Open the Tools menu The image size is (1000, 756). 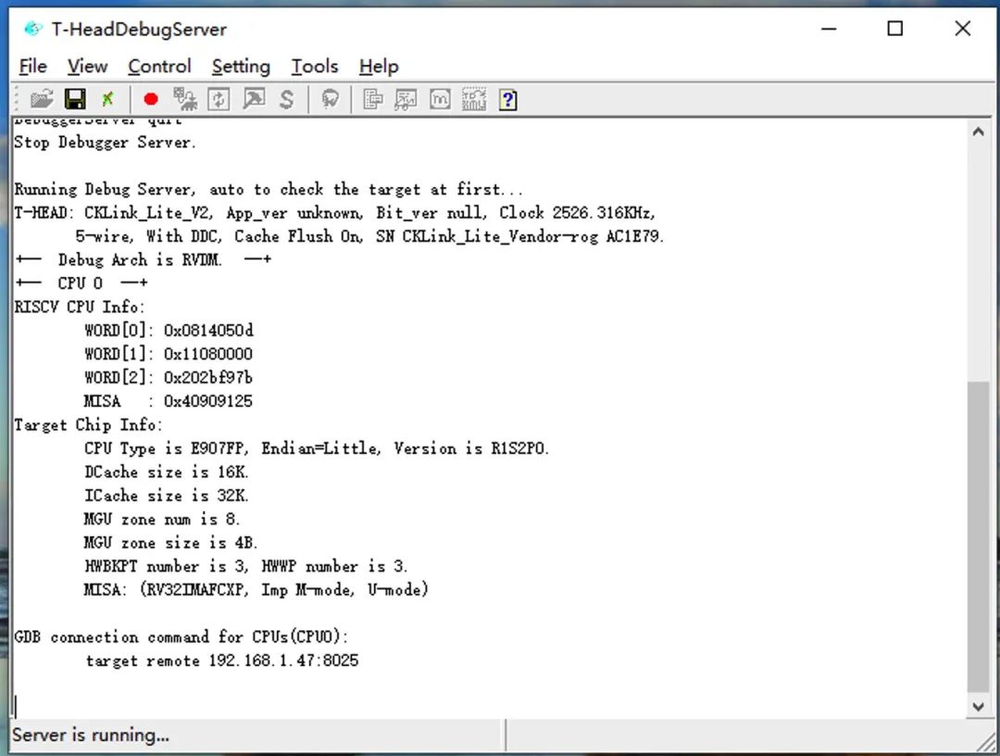coord(314,66)
